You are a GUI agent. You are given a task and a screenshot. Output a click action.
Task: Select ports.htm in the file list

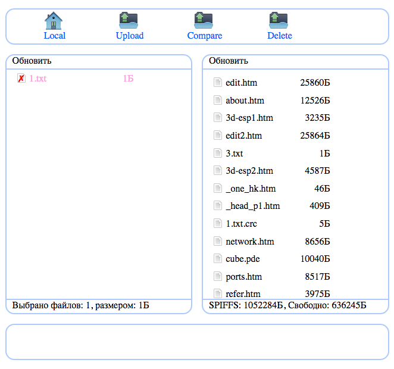[x=244, y=277]
